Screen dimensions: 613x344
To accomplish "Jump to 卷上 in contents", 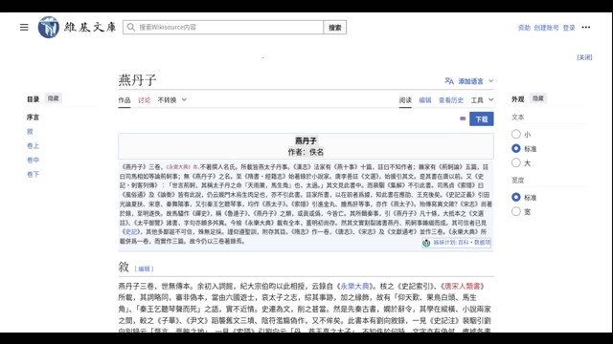I will [x=33, y=146].
